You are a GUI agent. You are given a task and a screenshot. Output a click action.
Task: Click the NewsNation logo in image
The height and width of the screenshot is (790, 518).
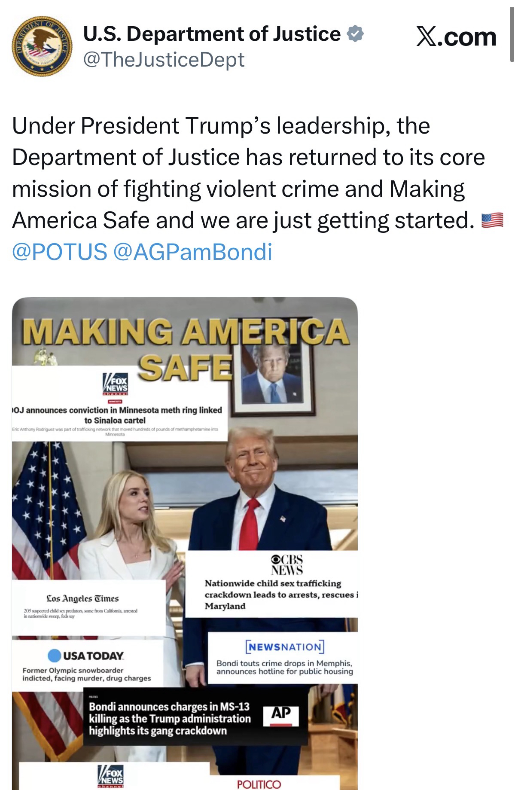(285, 647)
